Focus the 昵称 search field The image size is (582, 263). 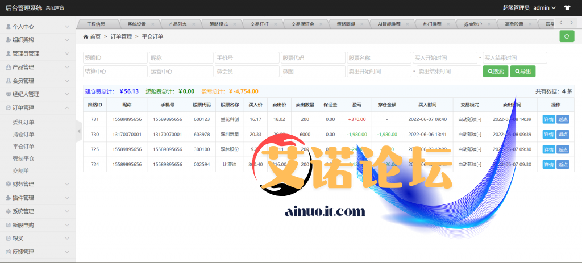click(181, 58)
